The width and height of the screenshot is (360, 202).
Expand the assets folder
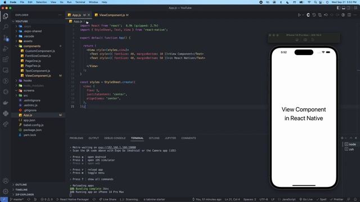(x=28, y=41)
